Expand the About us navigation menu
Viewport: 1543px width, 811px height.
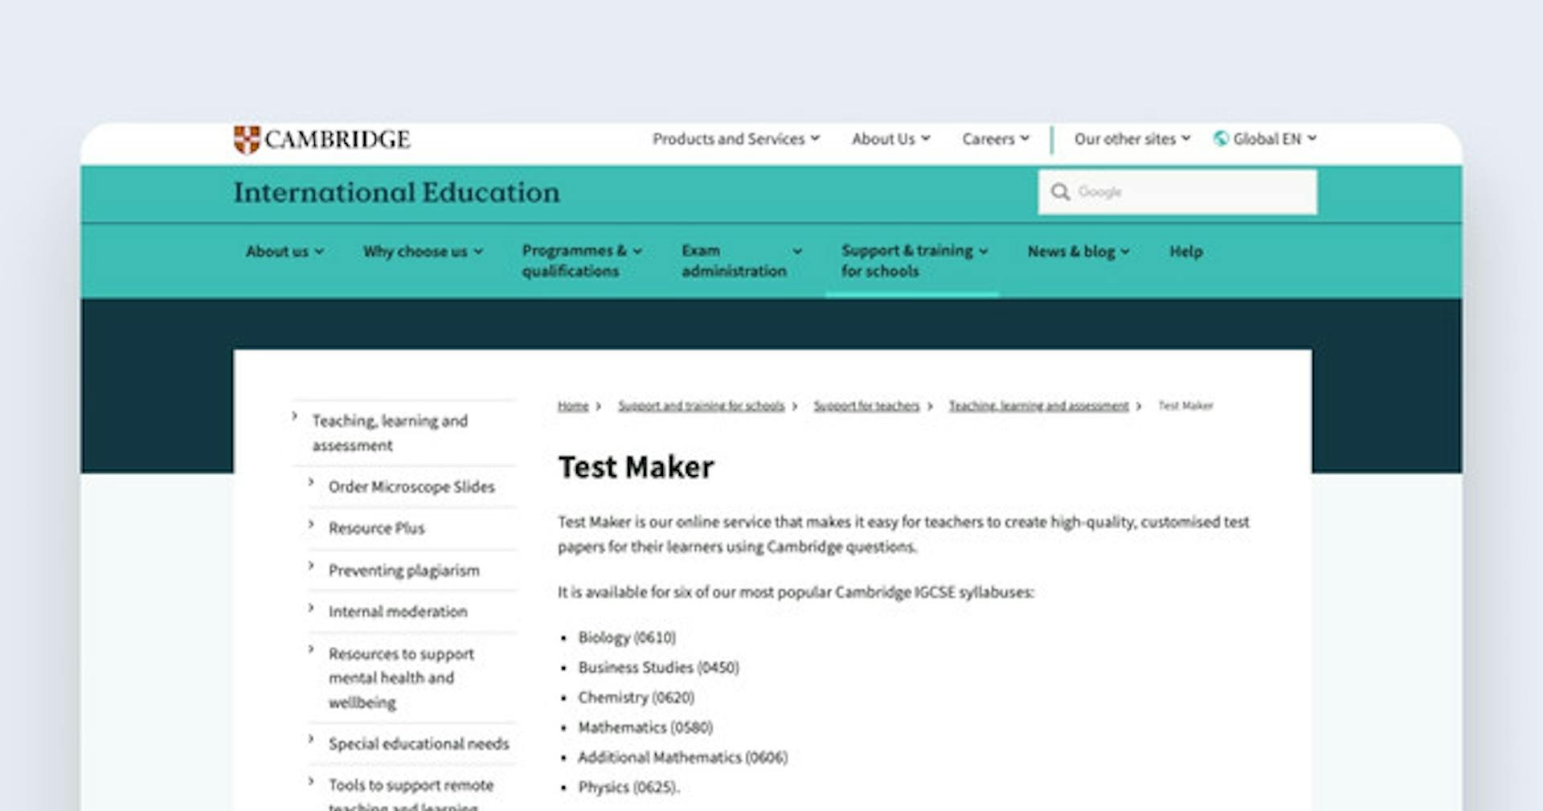coord(284,252)
